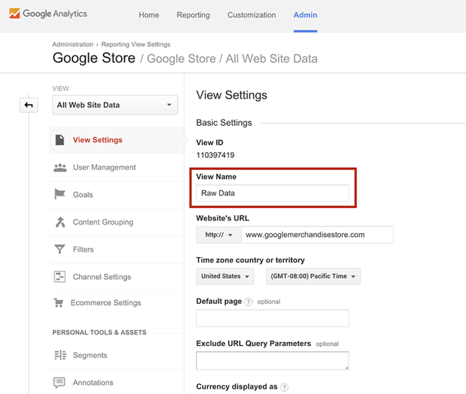Click the help icon next to Default page
Viewport: 466px width, 394px height.
pyautogui.click(x=248, y=302)
